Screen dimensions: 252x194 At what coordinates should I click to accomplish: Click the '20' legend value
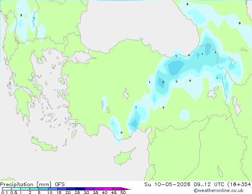coord(68,192)
